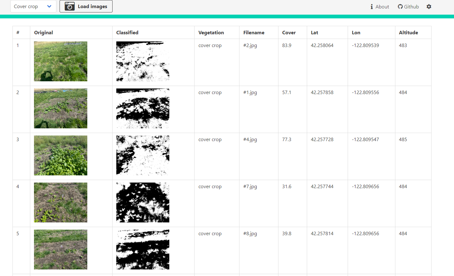
Task: Click vegetation cell for #2.jpg row
Action: pos(217,62)
